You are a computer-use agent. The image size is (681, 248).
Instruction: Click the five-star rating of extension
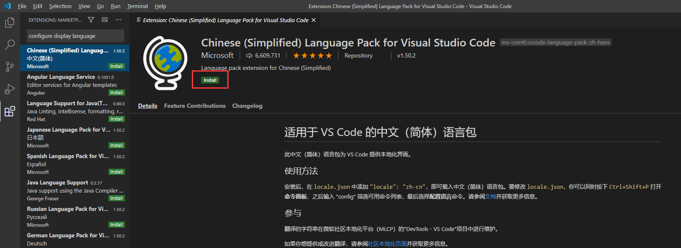pos(312,55)
